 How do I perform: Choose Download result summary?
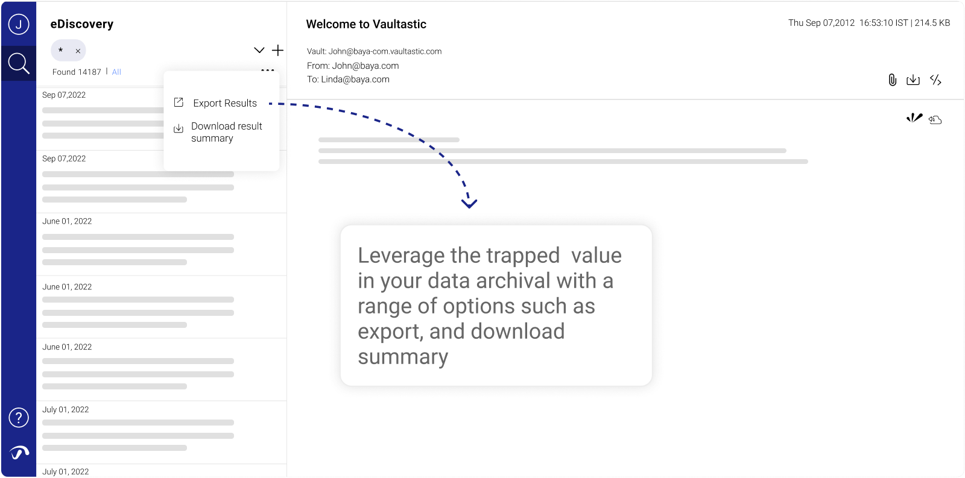[226, 132]
